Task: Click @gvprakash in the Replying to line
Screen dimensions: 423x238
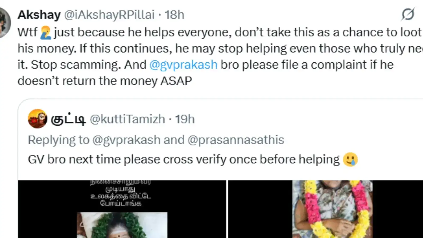Action: coord(126,140)
